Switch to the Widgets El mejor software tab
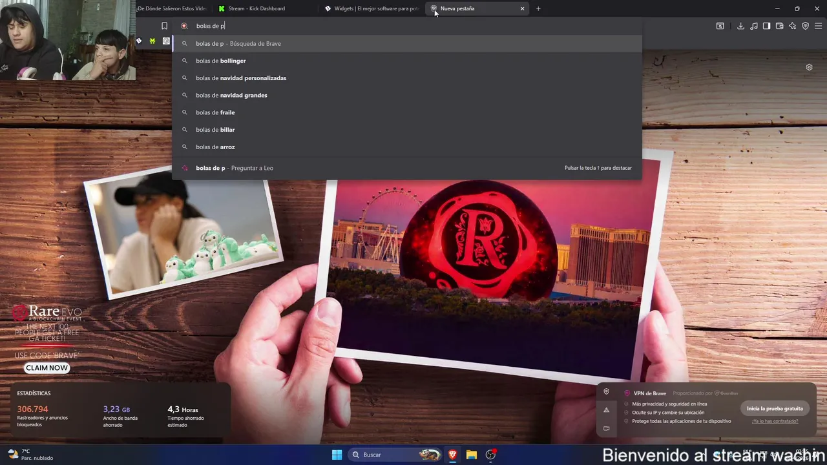The height and width of the screenshot is (465, 827). pyautogui.click(x=371, y=8)
